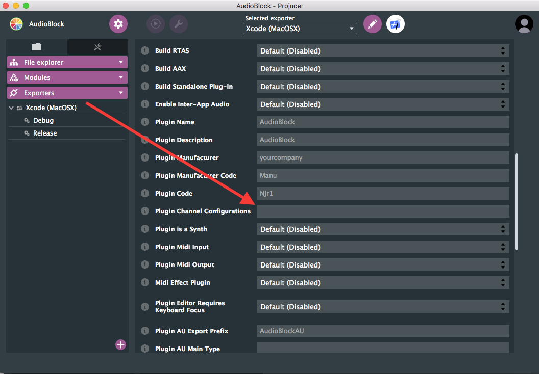The image size is (539, 374).
Task: Show info for Plugin Manufacturer Code
Action: [145, 175]
